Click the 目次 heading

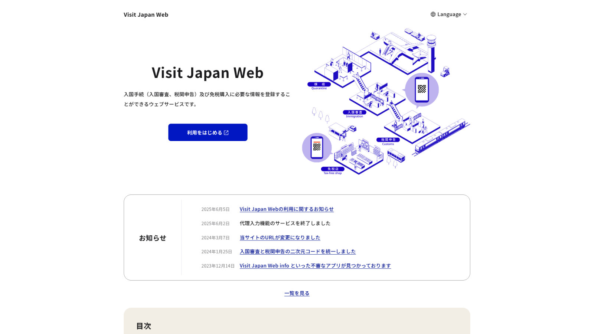144,326
